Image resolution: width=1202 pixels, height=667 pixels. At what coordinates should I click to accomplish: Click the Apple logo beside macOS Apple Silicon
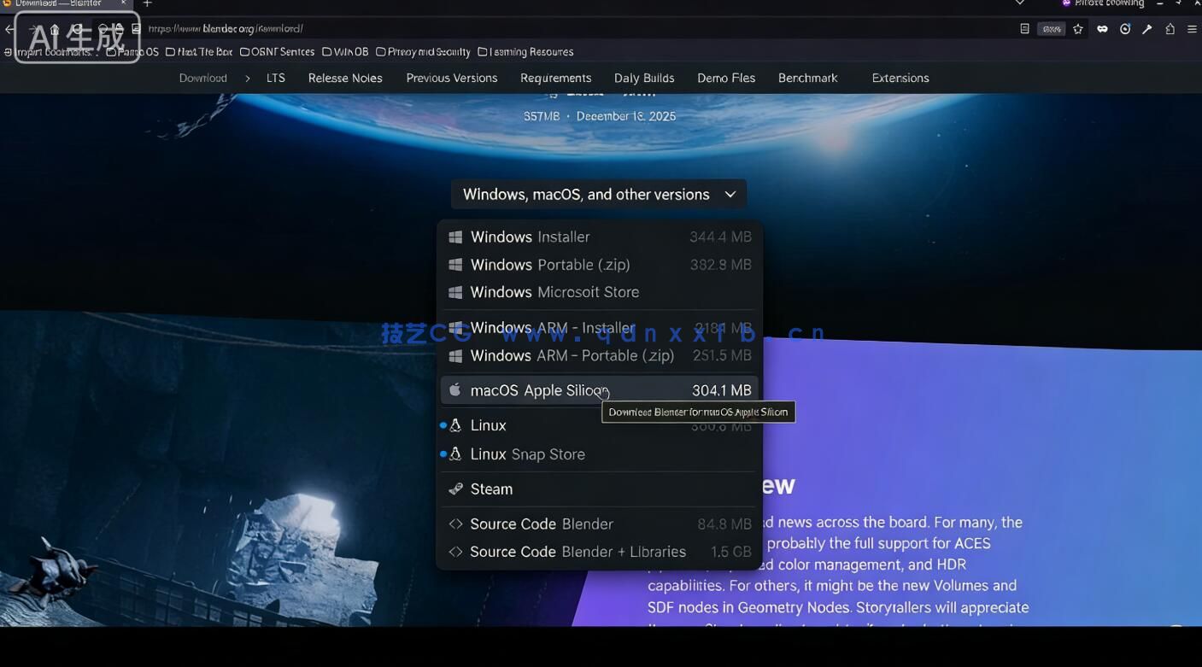[x=455, y=390]
